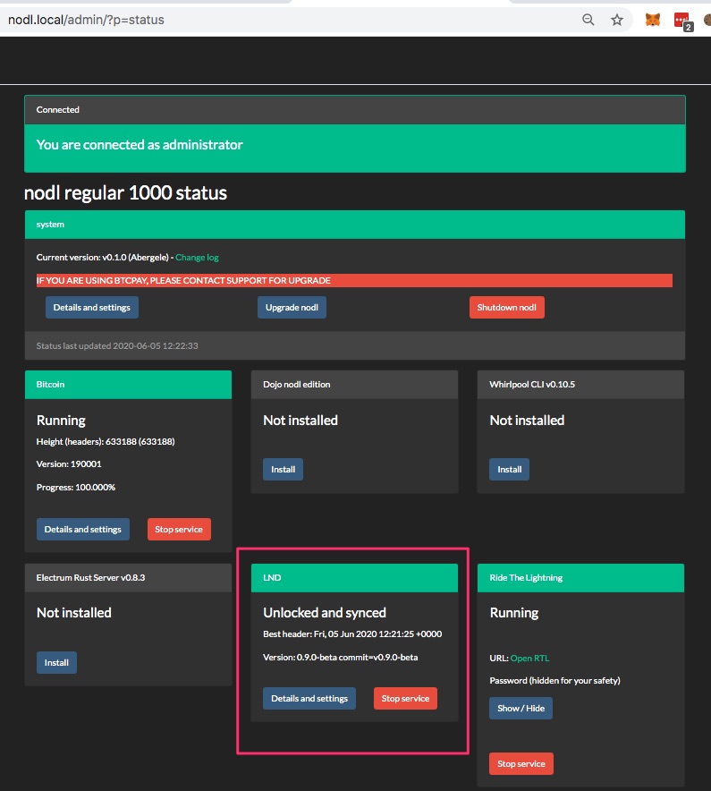Click the nodl.local address bar URL

point(86,20)
